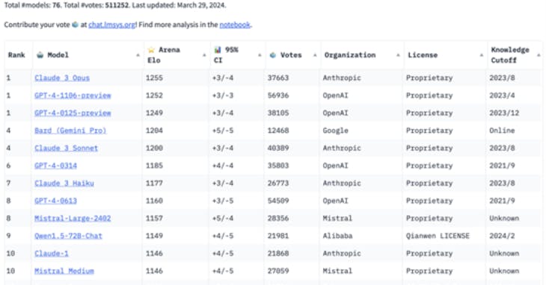
Task: Open the chat.lmsys.org link
Action: click(111, 25)
